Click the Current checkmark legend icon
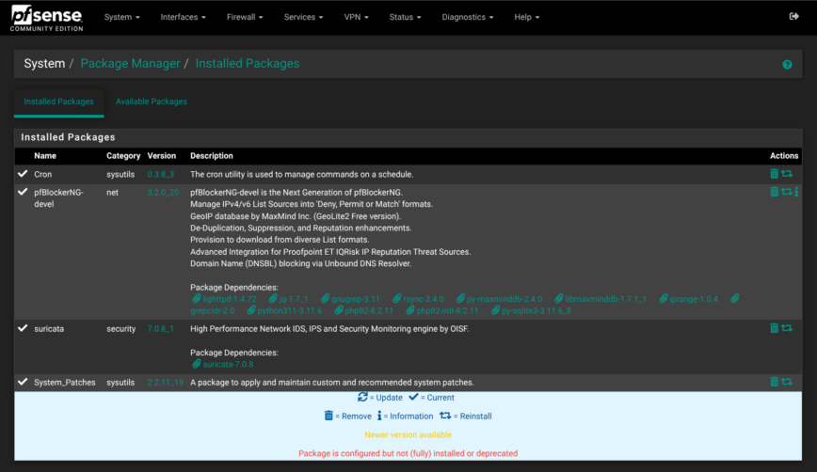The width and height of the screenshot is (817, 472). coord(413,397)
